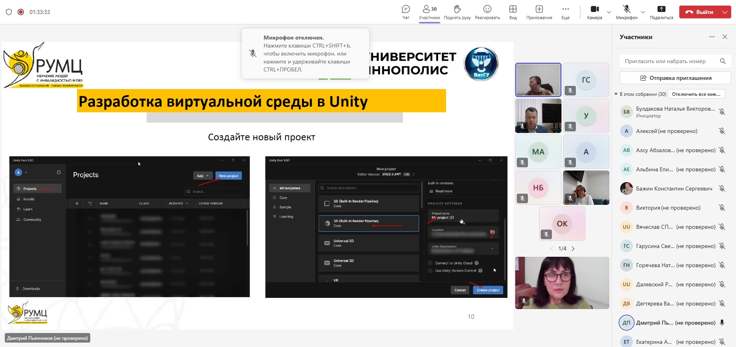This screenshot has height=347, width=736.
Task: Select the А participant tile
Action: pyautogui.click(x=586, y=152)
